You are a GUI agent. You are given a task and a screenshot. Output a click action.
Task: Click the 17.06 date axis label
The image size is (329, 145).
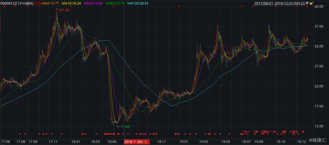coord(6,142)
